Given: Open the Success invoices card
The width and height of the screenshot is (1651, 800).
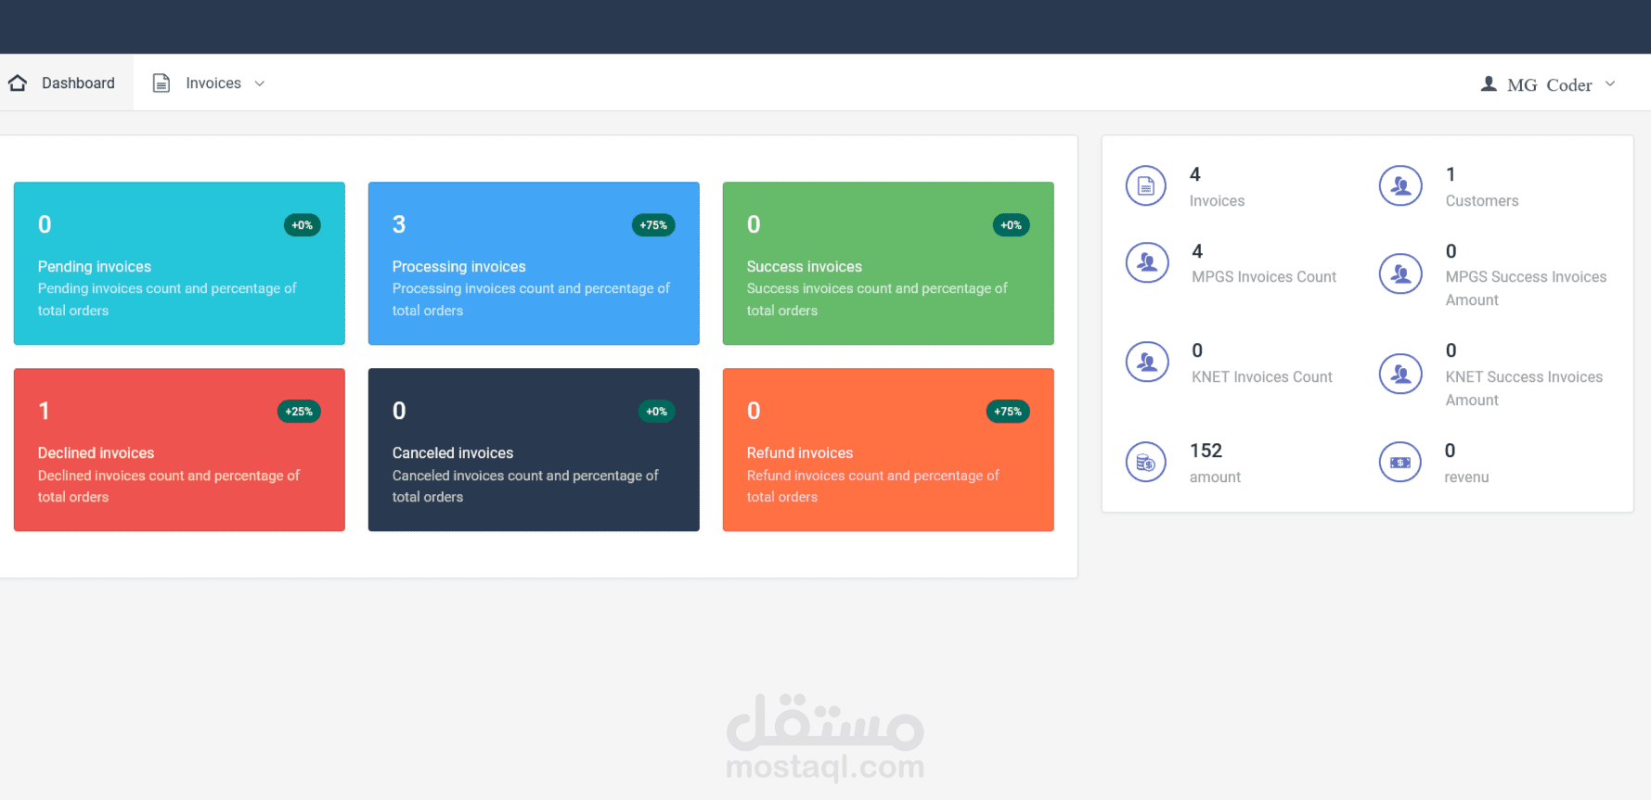Looking at the screenshot, I should 888,263.
